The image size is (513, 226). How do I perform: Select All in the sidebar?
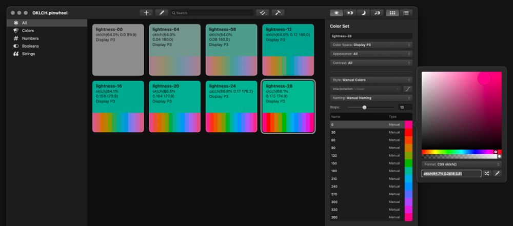[47, 23]
